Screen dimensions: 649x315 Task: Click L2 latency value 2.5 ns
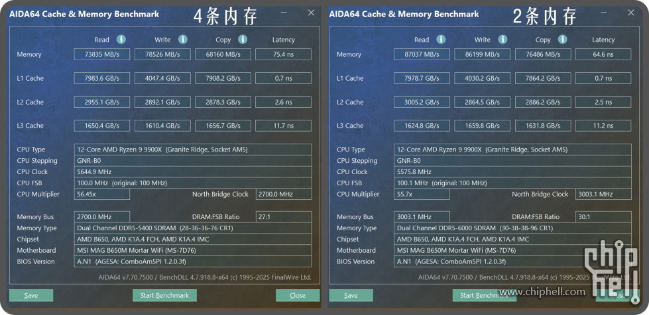tap(603, 102)
